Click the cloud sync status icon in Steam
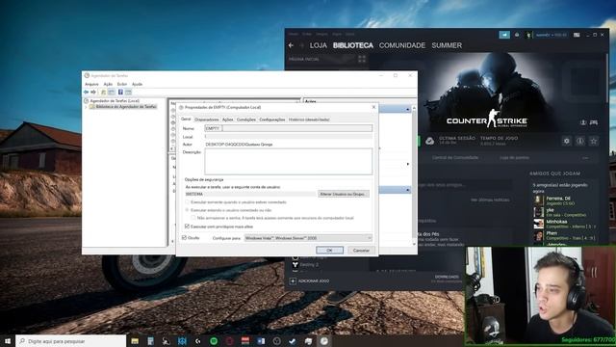Image resolution: width=616 pixels, height=347 pixels. tap(430, 141)
